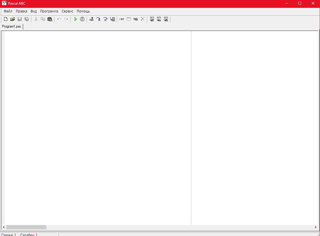Click the >123 input window icon
The image size is (320, 236).
point(121,19)
